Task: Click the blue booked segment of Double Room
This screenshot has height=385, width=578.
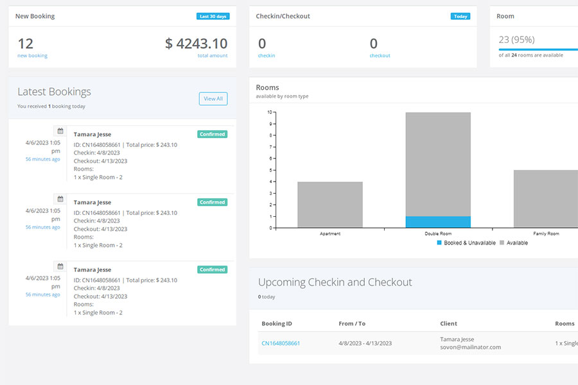Action: click(x=437, y=222)
